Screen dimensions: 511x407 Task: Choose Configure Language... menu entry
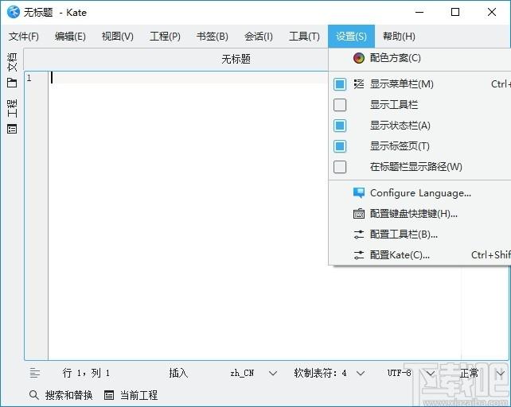(x=420, y=192)
